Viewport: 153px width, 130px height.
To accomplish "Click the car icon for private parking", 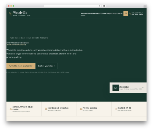I will click(81, 109).
